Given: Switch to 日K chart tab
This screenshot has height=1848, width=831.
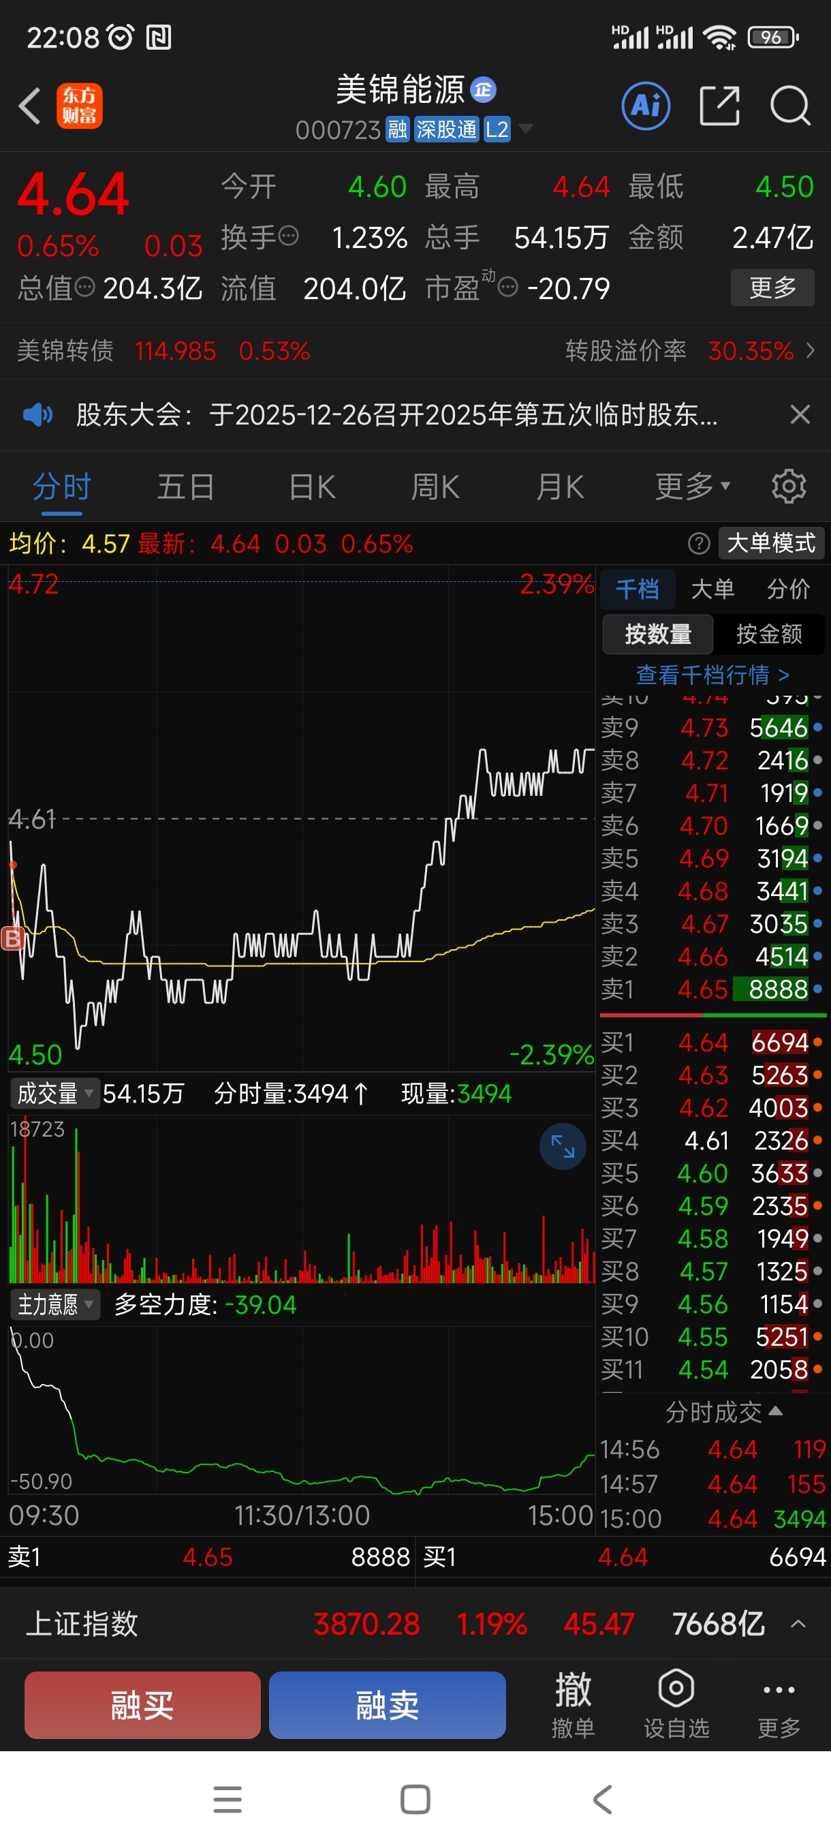Looking at the screenshot, I should 312,487.
